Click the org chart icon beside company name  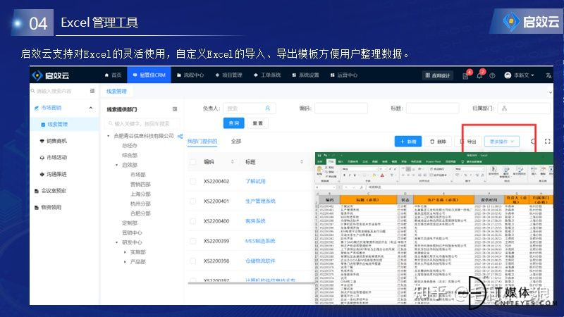tap(180, 136)
